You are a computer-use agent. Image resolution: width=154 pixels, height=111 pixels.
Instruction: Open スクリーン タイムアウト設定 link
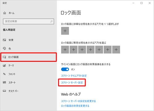pyautogui.click(x=74, y=76)
